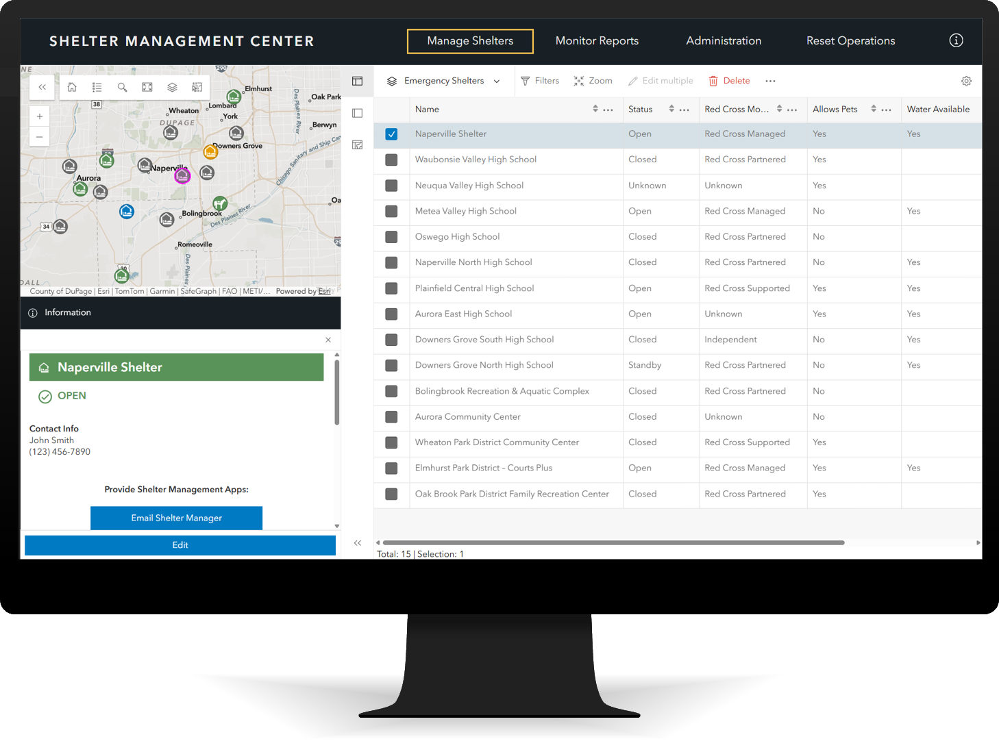Open the Administration menu
Screen dimensions: 999x741
coord(724,40)
